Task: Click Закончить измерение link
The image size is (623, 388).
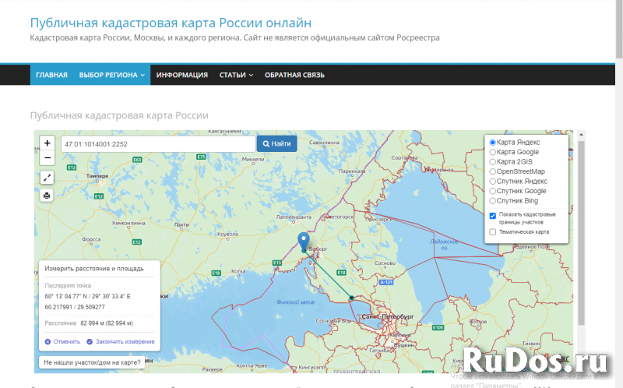Action: [x=125, y=341]
